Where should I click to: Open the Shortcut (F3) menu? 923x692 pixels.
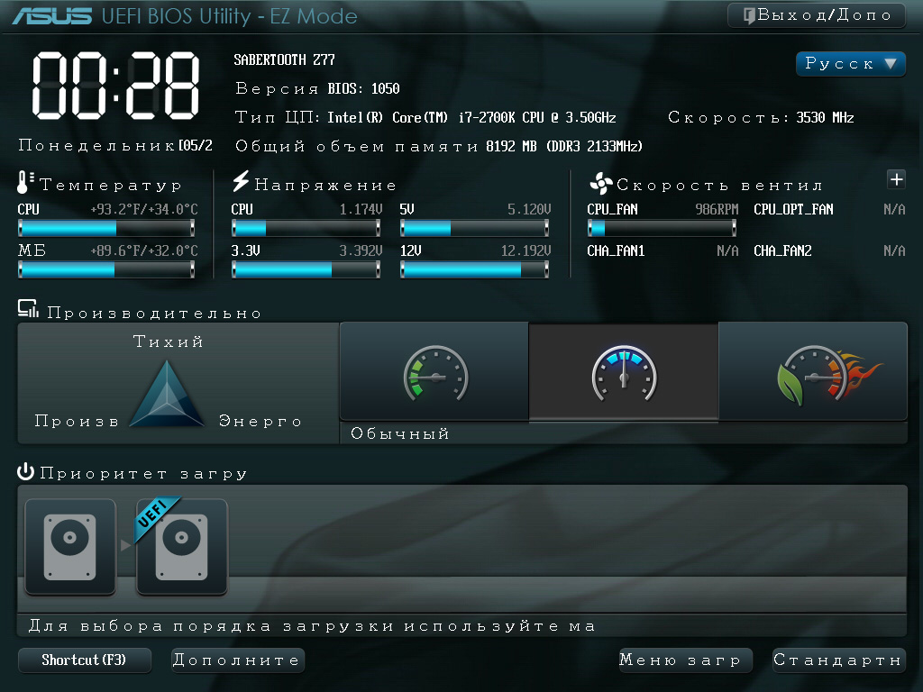tap(85, 660)
